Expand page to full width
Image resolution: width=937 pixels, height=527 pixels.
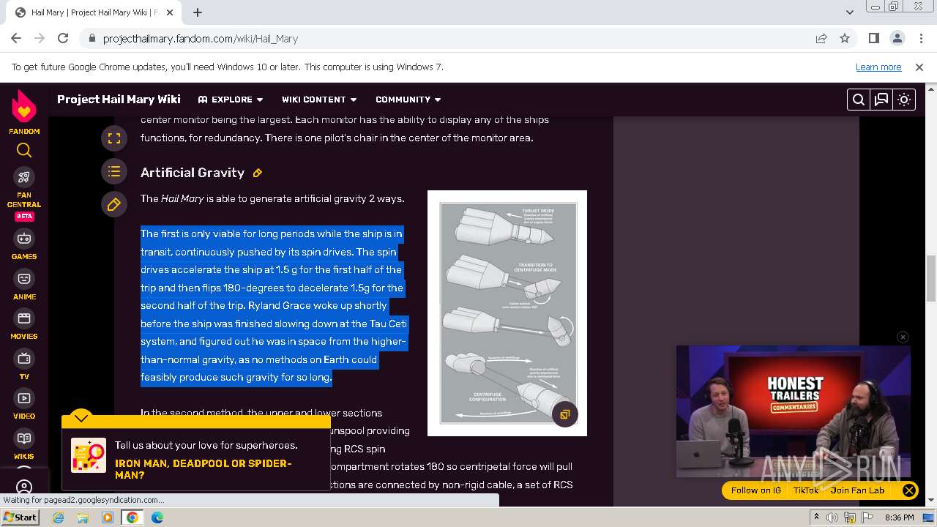[114, 138]
